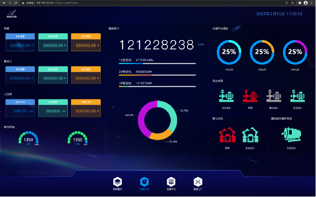This screenshot has height=197, width=316.
Task: Click the A-line 1350 rpm gauge
Action: (28, 139)
